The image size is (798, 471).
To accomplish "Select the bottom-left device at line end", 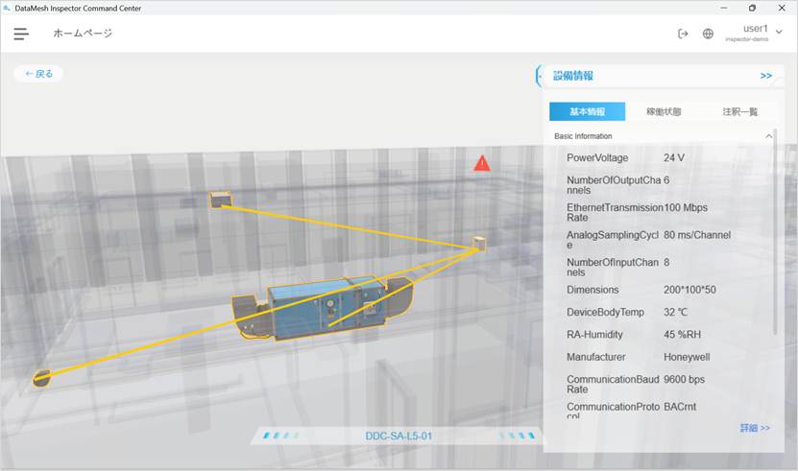I will 41,378.
